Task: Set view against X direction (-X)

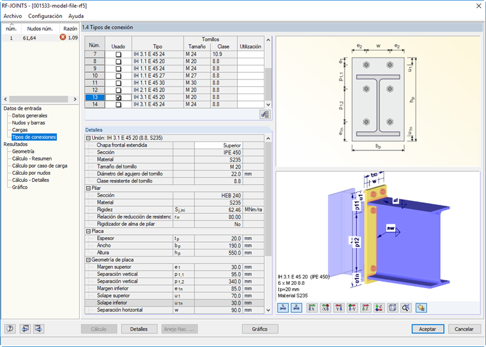Action: point(325,307)
